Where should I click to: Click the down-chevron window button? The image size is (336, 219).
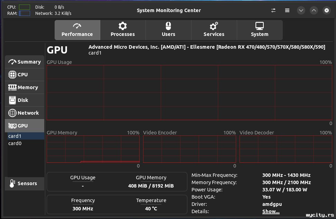click(301, 10)
